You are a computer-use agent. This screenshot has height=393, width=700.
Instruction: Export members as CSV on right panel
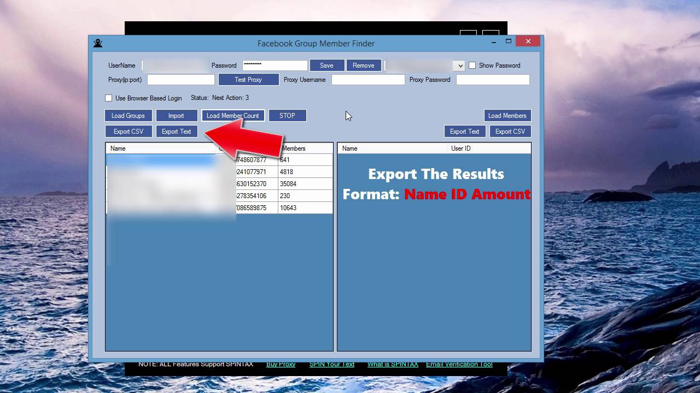(x=510, y=132)
